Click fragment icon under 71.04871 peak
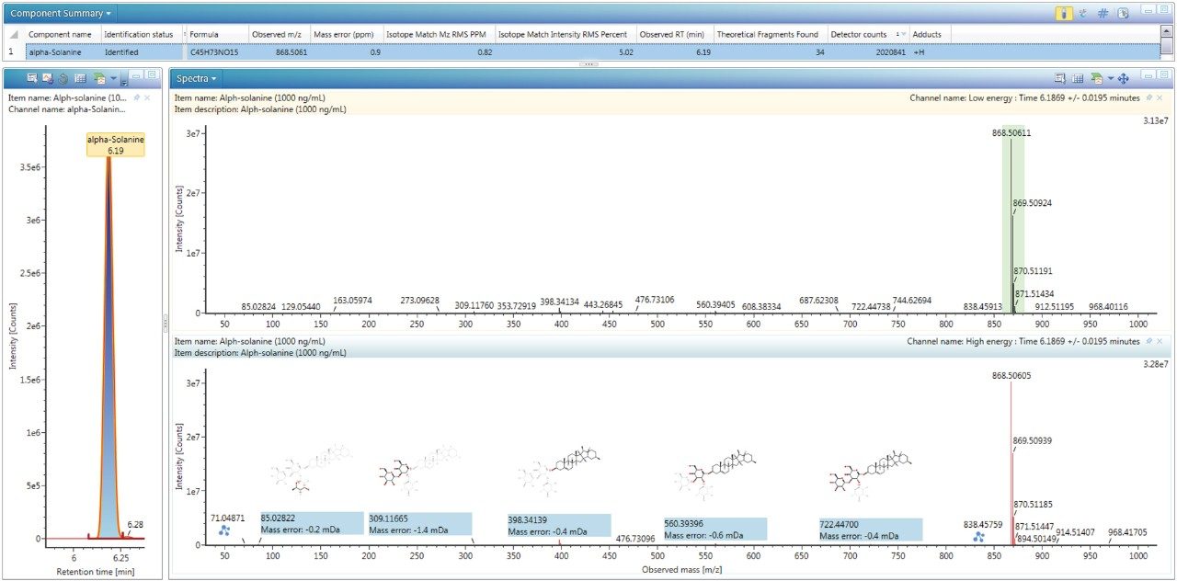The height and width of the screenshot is (581, 1177). [223, 531]
